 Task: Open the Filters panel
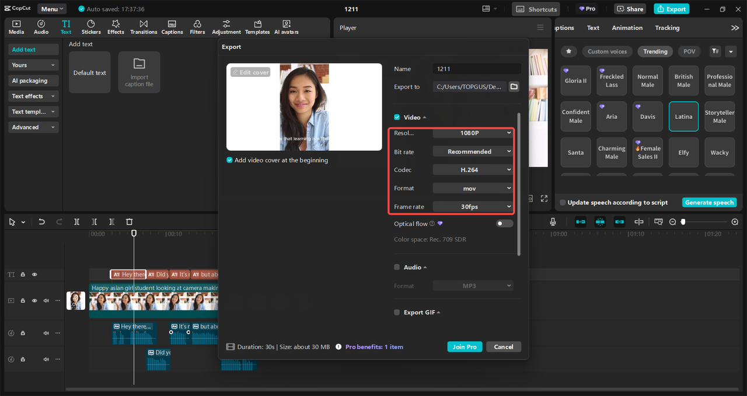197,27
